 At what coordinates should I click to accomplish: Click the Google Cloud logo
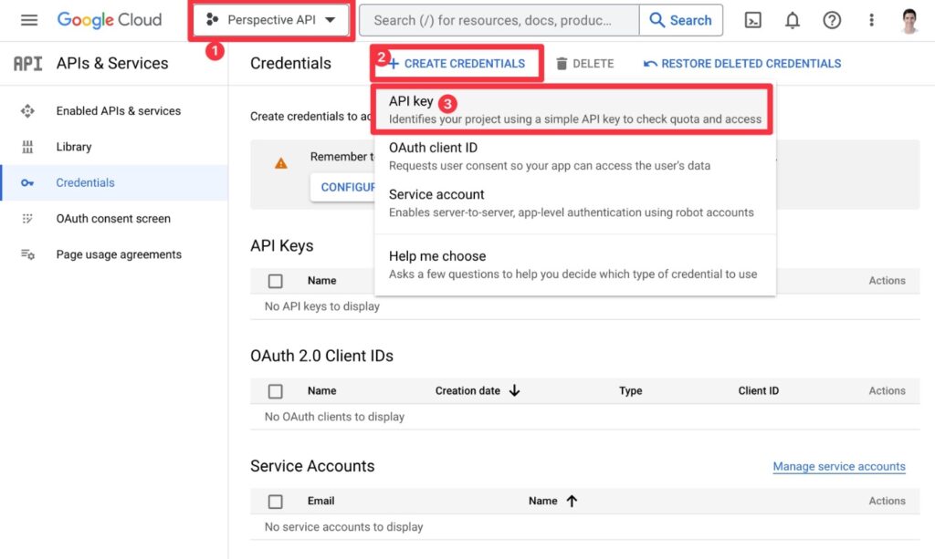110,20
